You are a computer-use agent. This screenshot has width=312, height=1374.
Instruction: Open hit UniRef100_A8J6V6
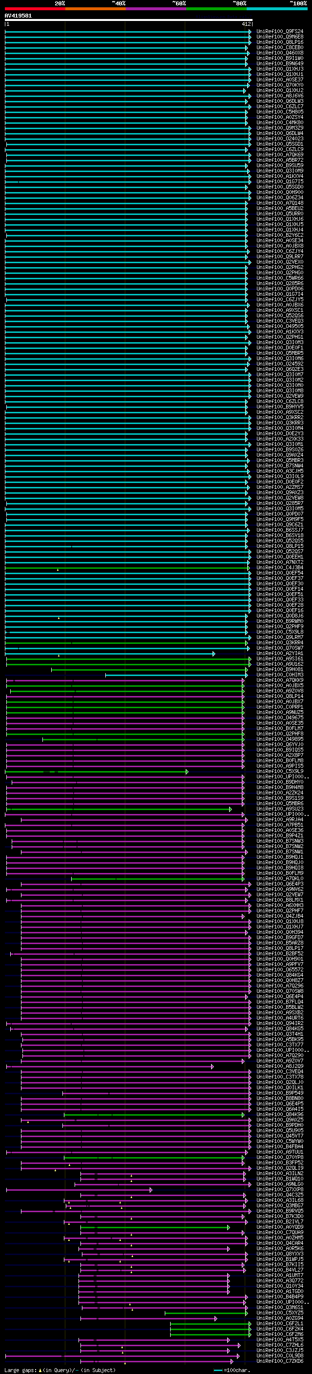280,96
